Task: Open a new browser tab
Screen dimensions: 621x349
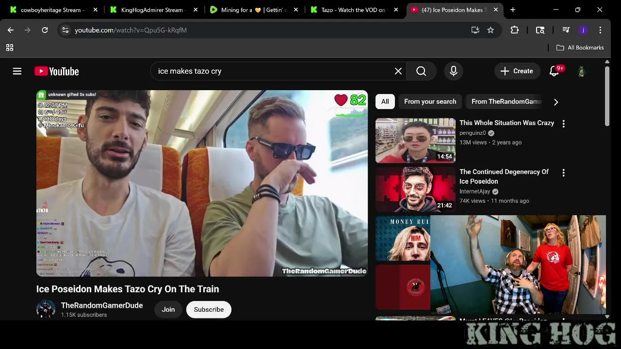Action: tap(513, 10)
